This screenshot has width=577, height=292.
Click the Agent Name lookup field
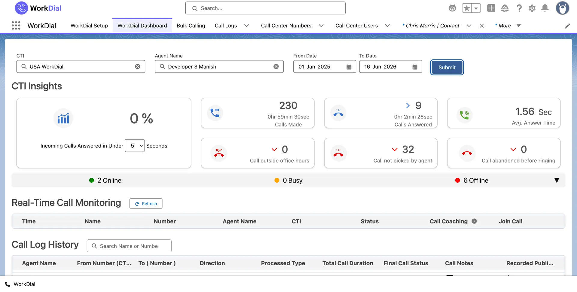coord(219,67)
